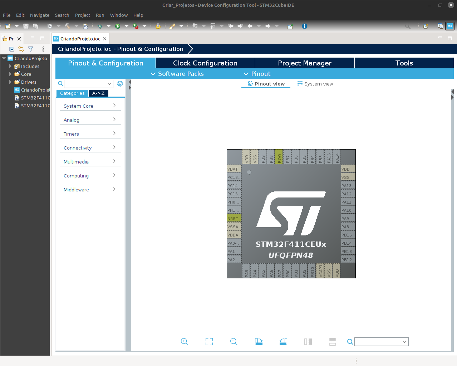Click the Back arrow navigation icon
Screen dimensions: 457x366
250,26
